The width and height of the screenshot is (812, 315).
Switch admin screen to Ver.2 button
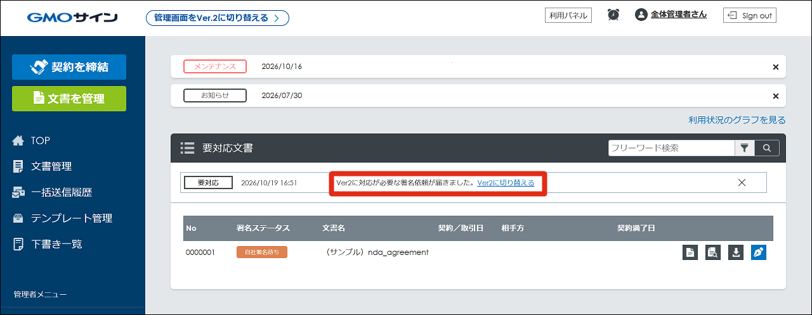(x=217, y=18)
